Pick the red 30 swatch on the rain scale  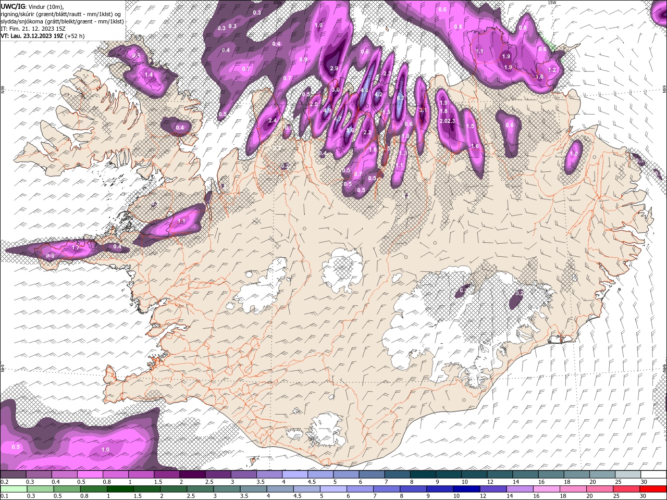[x=653, y=489]
